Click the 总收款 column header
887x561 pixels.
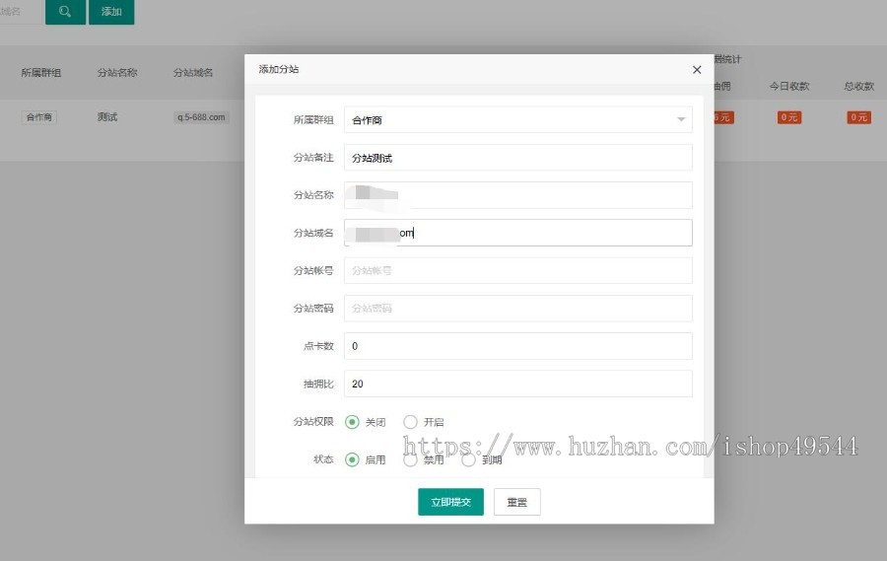859,86
